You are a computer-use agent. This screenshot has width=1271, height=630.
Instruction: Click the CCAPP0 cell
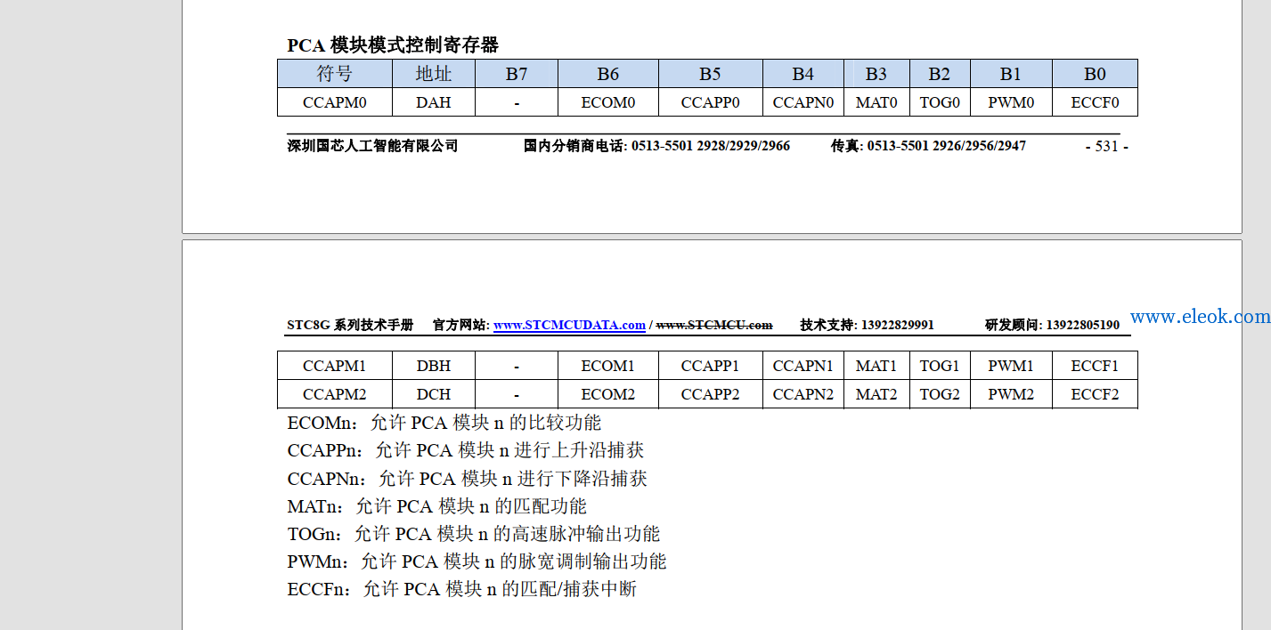click(711, 102)
